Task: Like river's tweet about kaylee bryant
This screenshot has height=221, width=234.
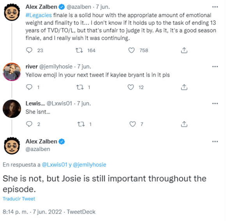Action: pyautogui.click(x=131, y=88)
